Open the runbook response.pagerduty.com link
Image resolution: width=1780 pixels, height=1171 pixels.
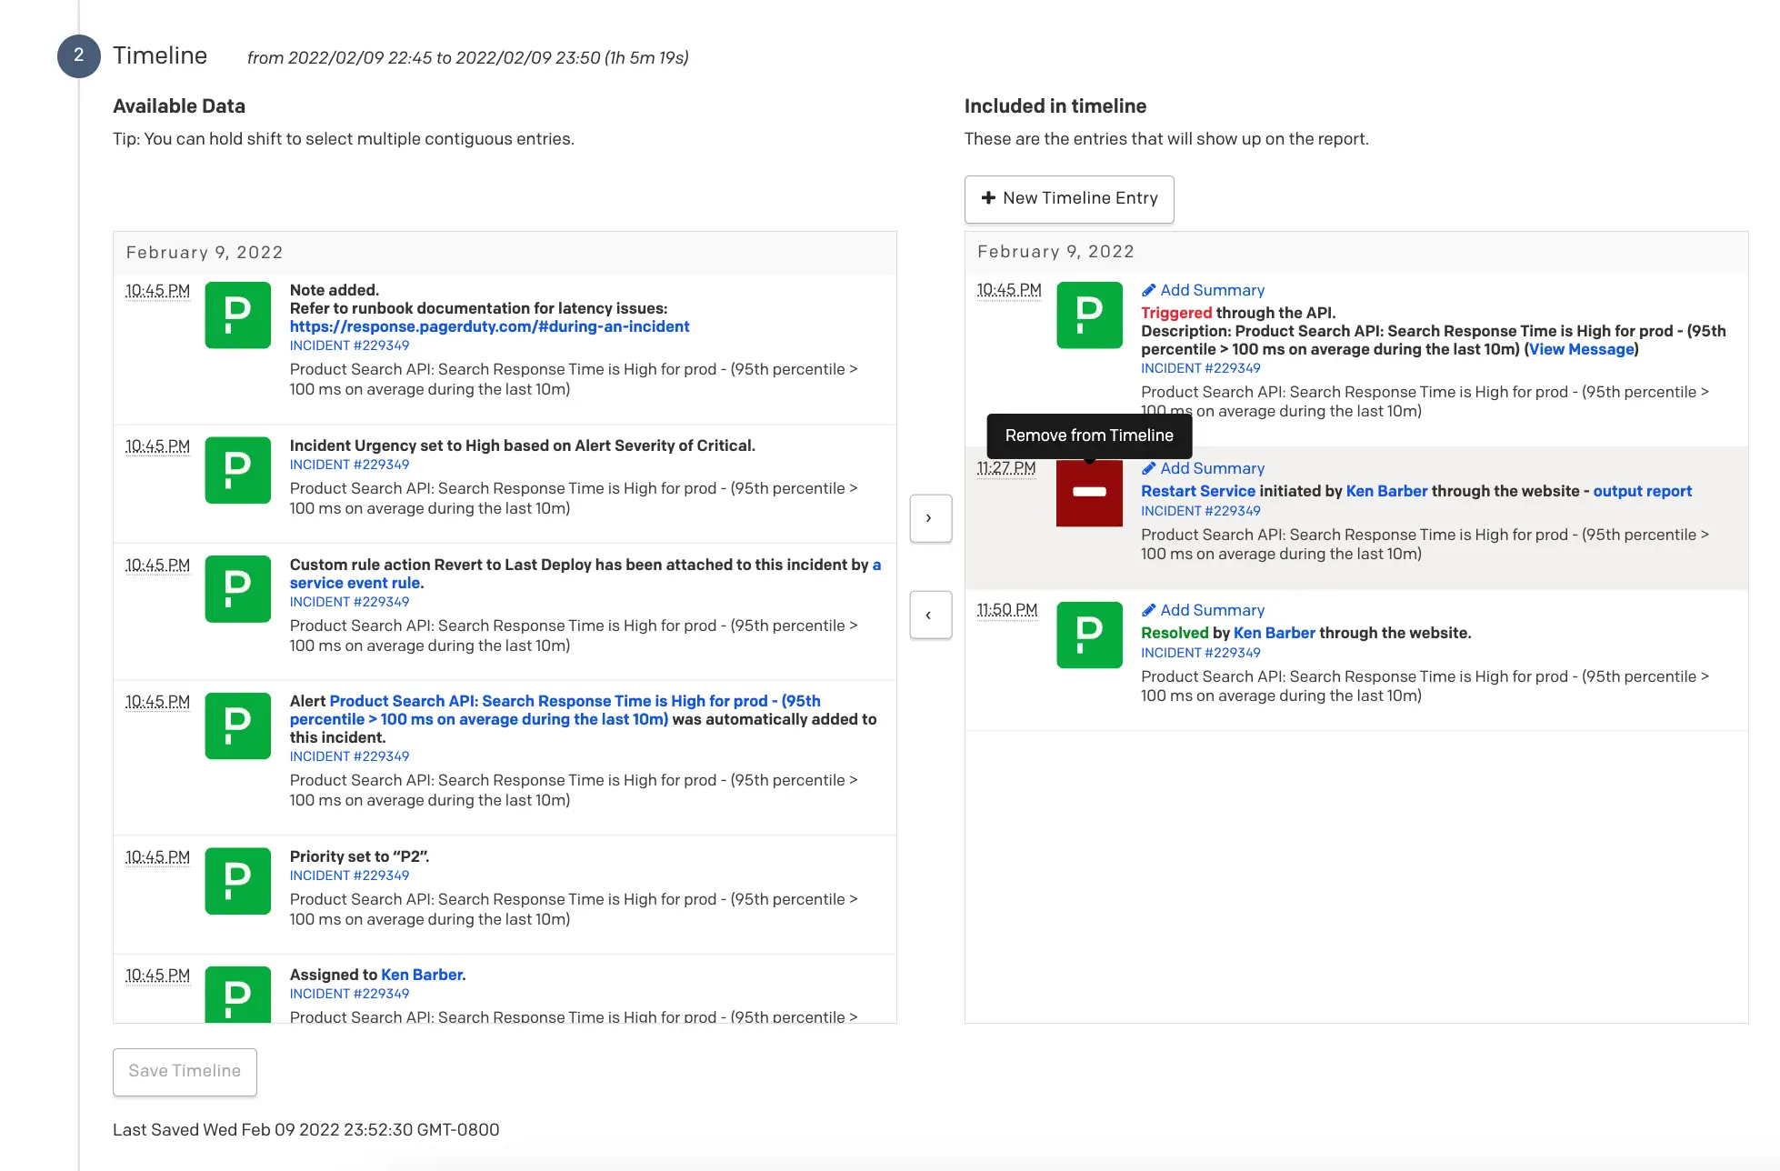[489, 326]
